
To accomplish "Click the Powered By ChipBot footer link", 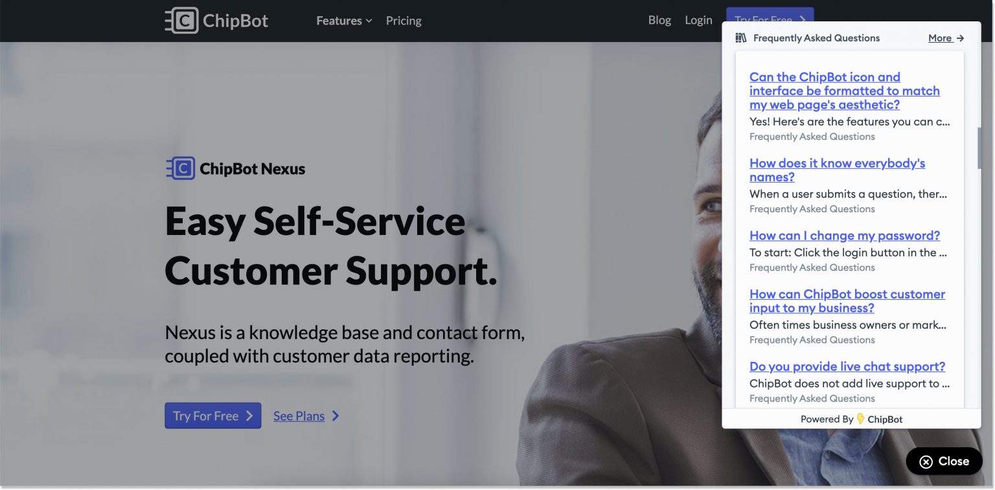I will click(851, 419).
